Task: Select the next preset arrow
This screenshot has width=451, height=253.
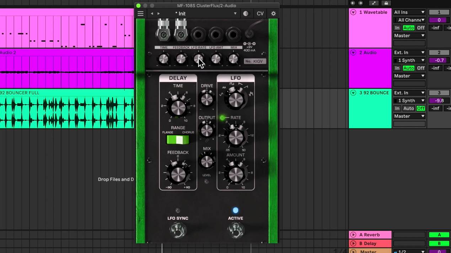Action: [159, 13]
